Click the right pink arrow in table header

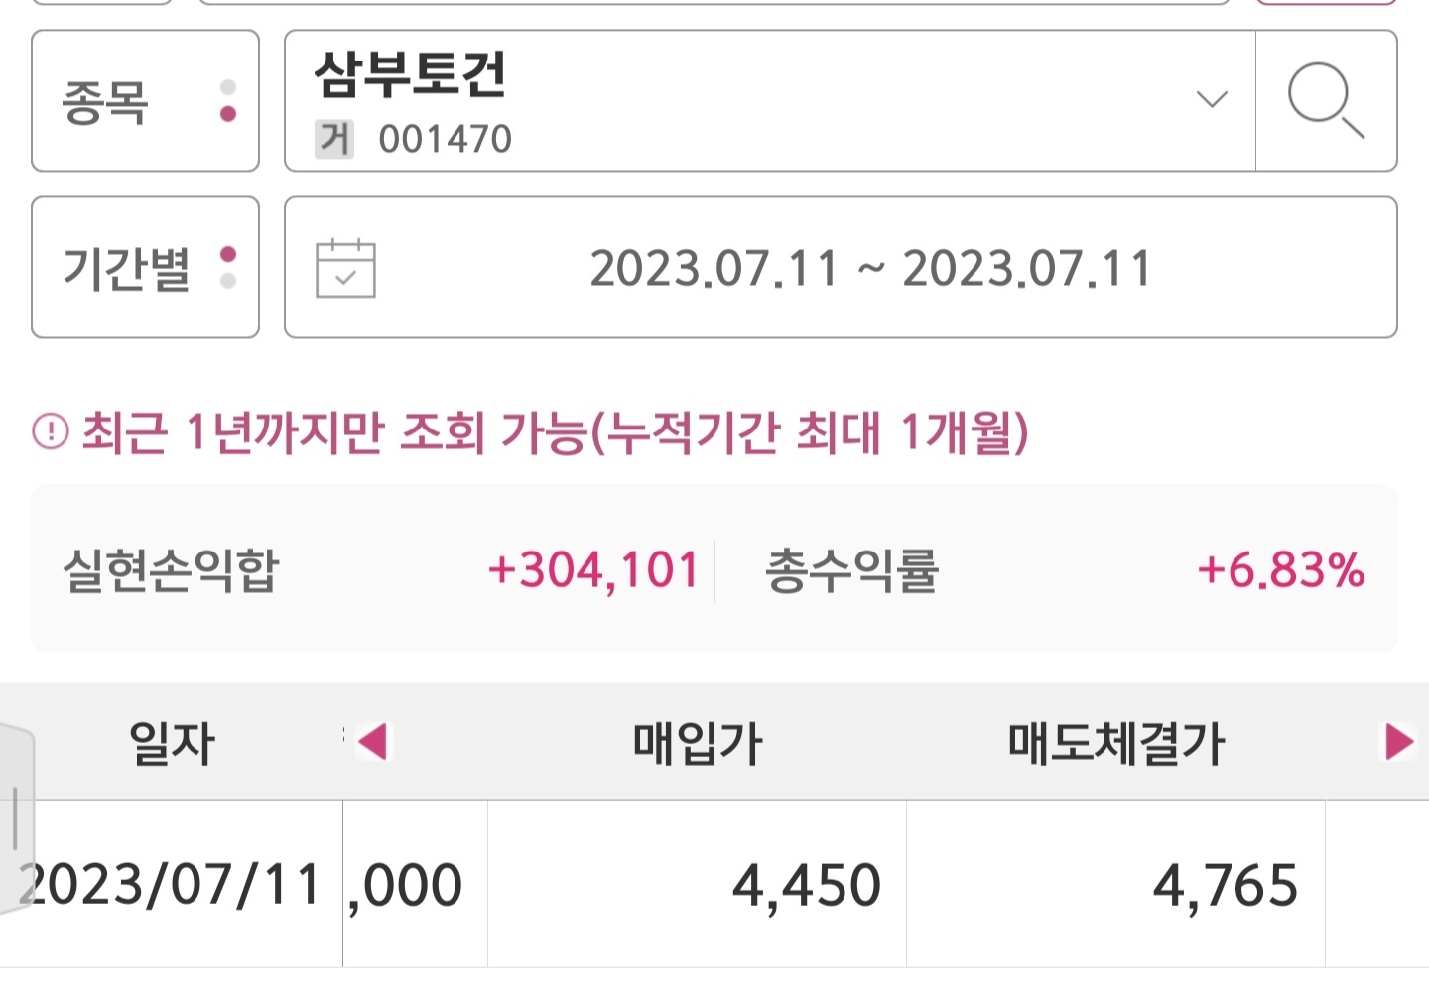click(x=1399, y=741)
